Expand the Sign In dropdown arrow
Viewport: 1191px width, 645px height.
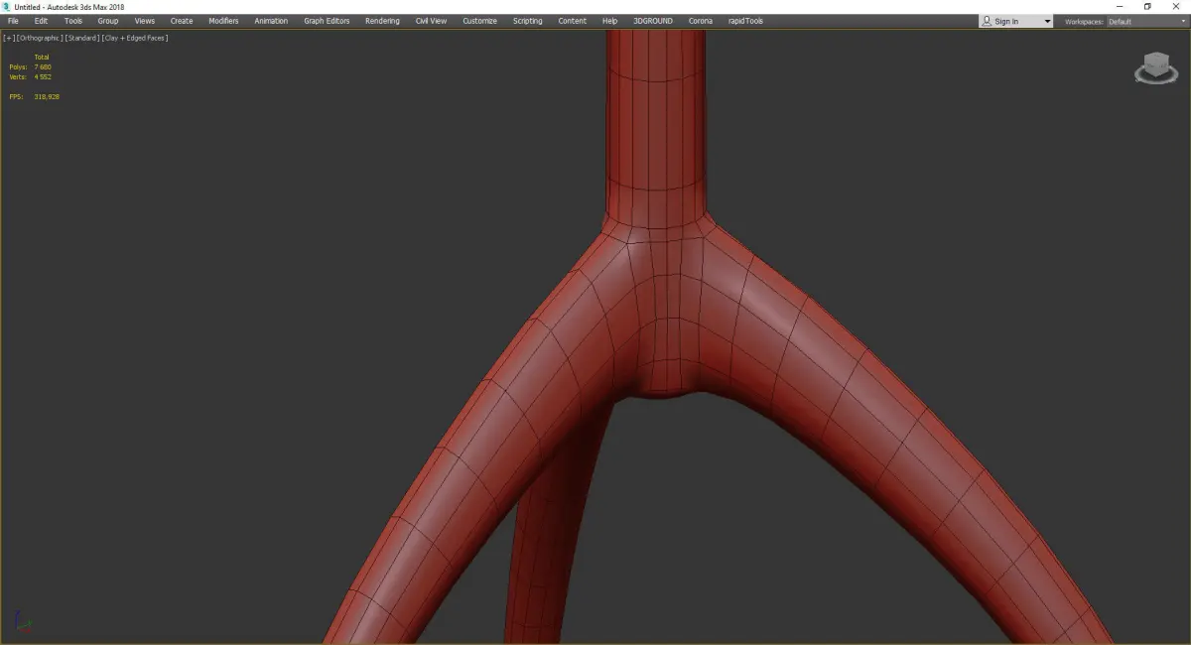(x=1047, y=22)
